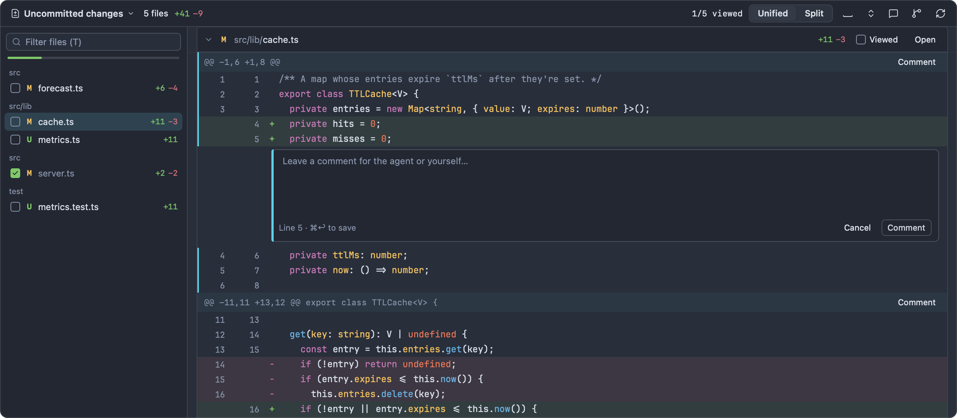
Task: Click the search magnifier icon in filter
Action: click(x=16, y=42)
